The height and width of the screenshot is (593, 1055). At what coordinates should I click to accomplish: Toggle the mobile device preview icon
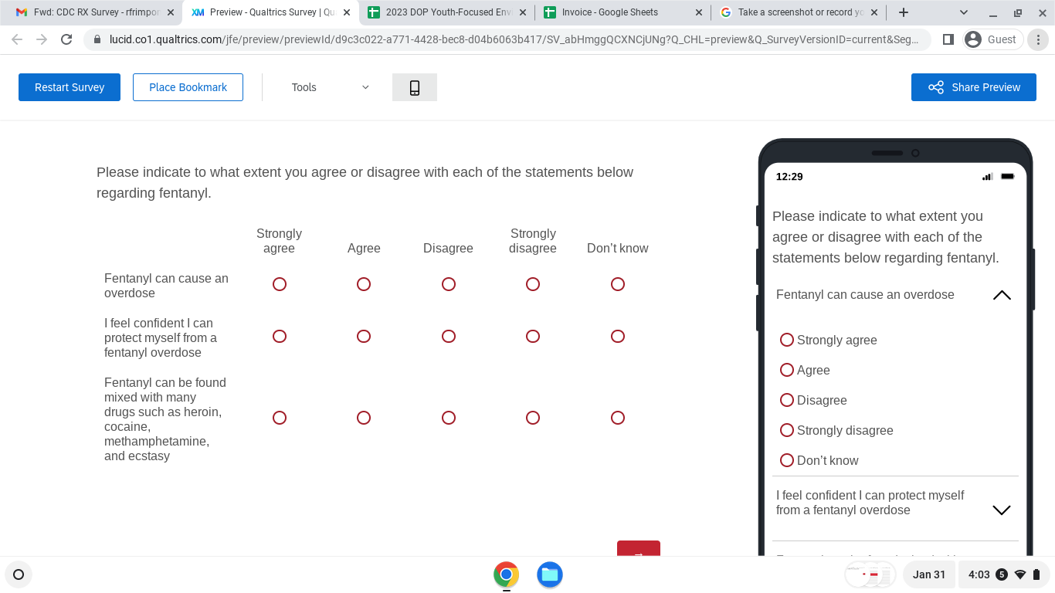[415, 87]
